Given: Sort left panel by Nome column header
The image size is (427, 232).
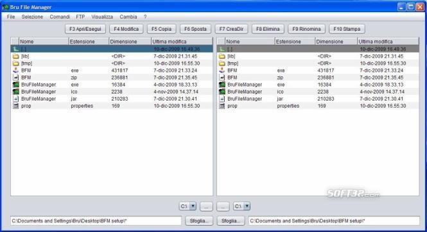Looking at the screenshot, I should (44, 42).
